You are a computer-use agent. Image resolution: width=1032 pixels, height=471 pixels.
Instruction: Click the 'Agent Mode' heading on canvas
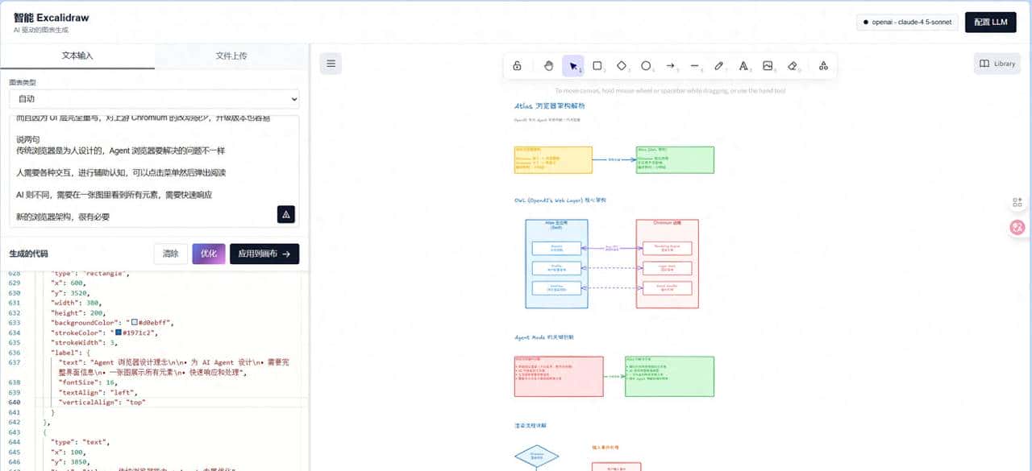[544, 337]
